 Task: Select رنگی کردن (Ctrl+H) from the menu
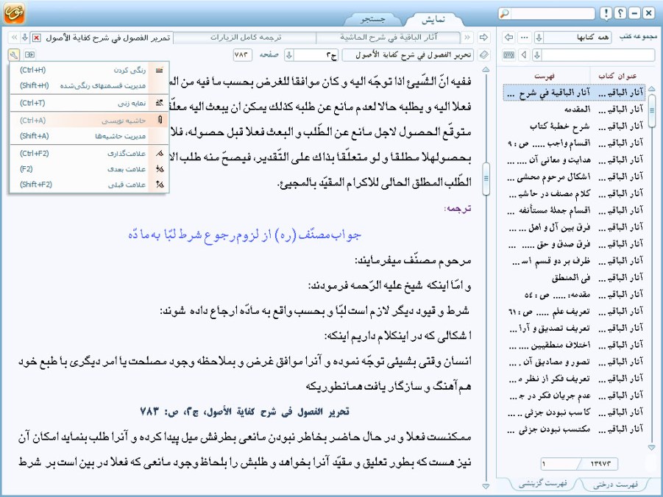click(x=89, y=70)
